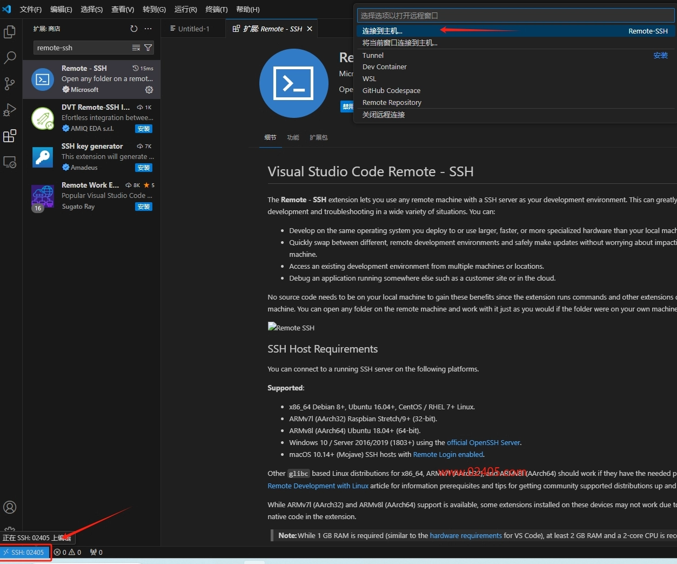The width and height of the screenshot is (677, 564).
Task: Select Remote - SSH extension in list
Action: pyautogui.click(x=92, y=79)
